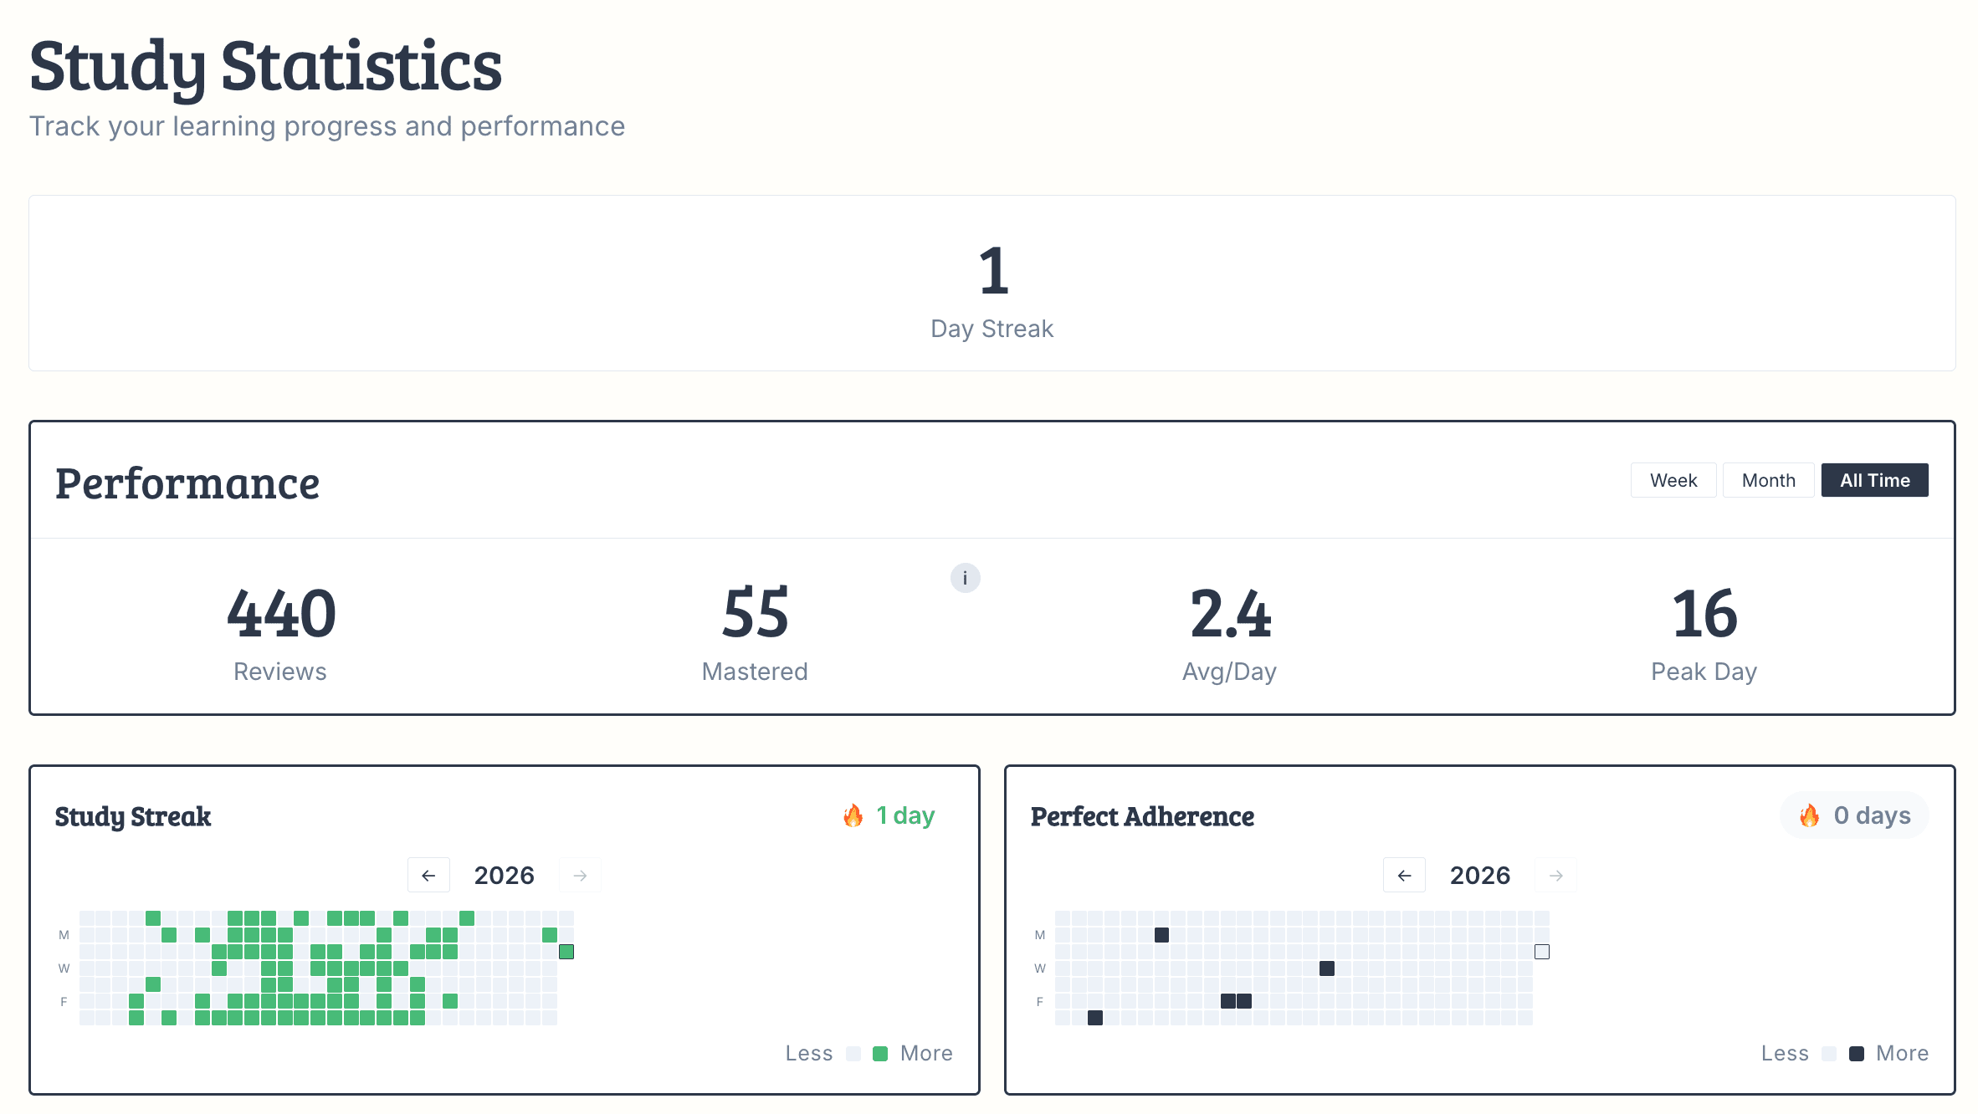The height and width of the screenshot is (1114, 1978).
Task: Click the outlined today cell in Perfect Adherence
Action: pos(1542,952)
